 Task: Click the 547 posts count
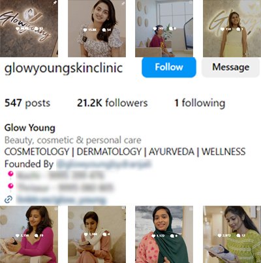click(27, 103)
